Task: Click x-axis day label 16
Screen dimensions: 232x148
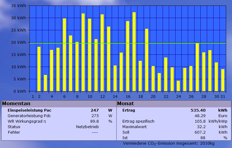Action: click(x=128, y=97)
